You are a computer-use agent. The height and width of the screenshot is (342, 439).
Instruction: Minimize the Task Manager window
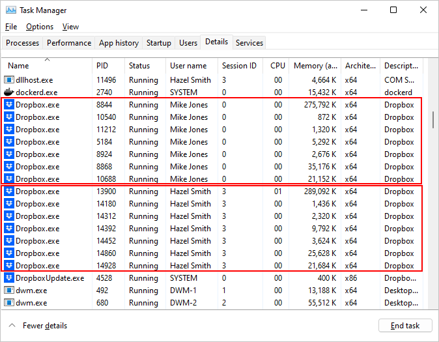[364, 10]
